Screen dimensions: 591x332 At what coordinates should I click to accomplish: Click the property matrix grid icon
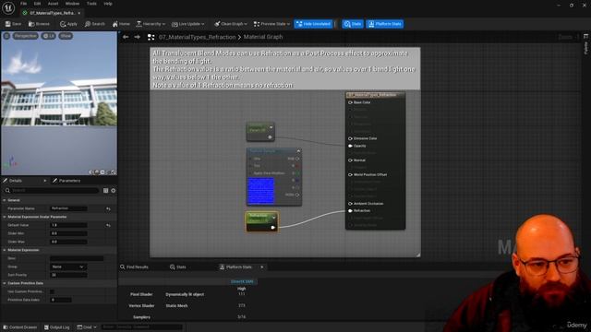pyautogui.click(x=105, y=191)
